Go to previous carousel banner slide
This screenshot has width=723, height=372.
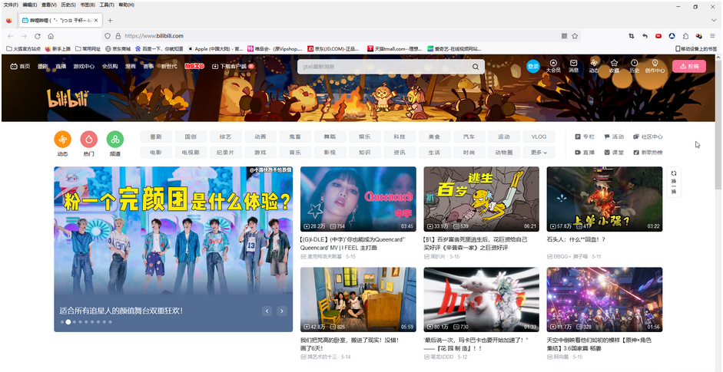[x=267, y=311]
